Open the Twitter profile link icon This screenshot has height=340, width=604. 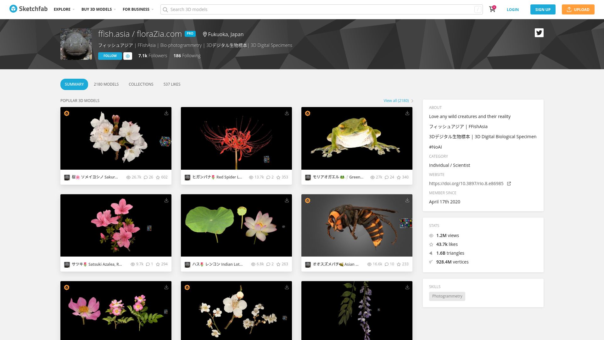[539, 33]
